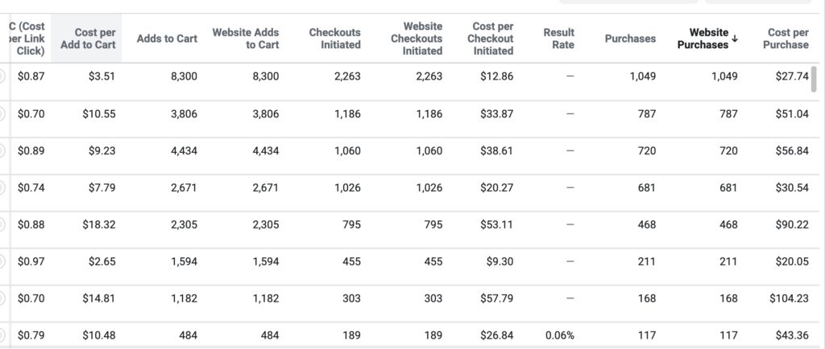The width and height of the screenshot is (825, 349).
Task: Select Cost per Checkout Initiated header
Action: pos(491,39)
